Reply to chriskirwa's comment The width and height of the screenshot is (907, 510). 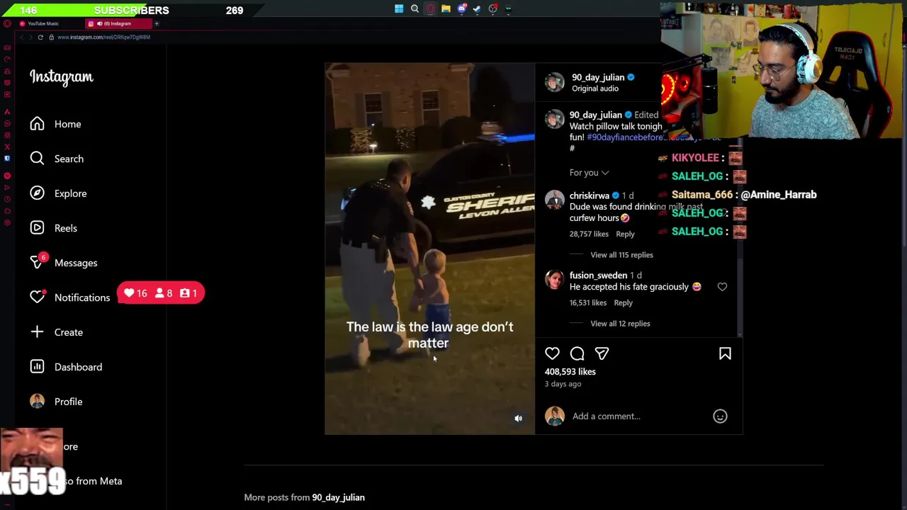point(625,234)
